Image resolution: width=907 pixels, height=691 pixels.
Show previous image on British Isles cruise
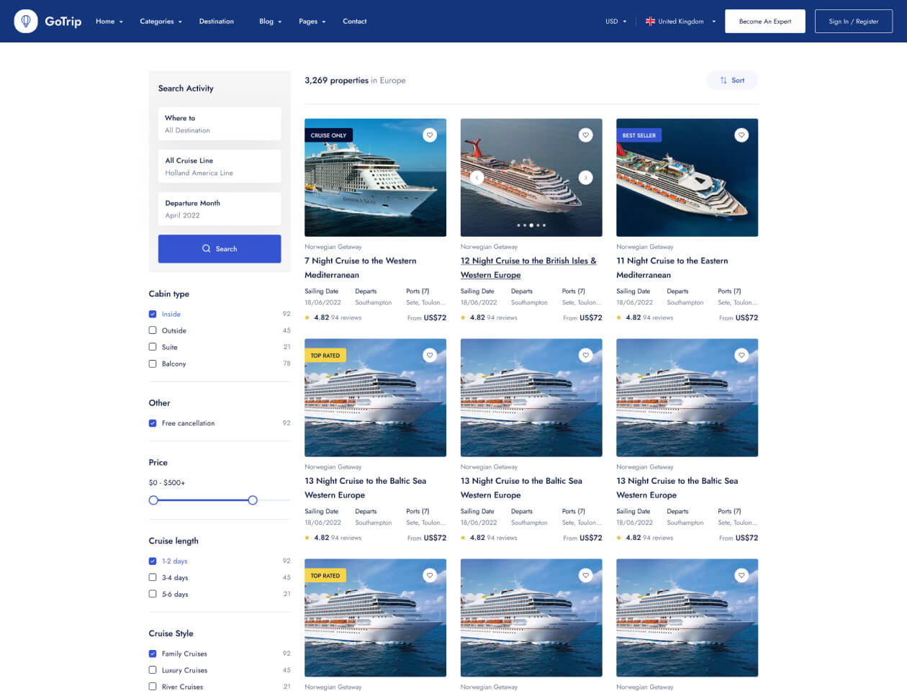click(x=477, y=178)
